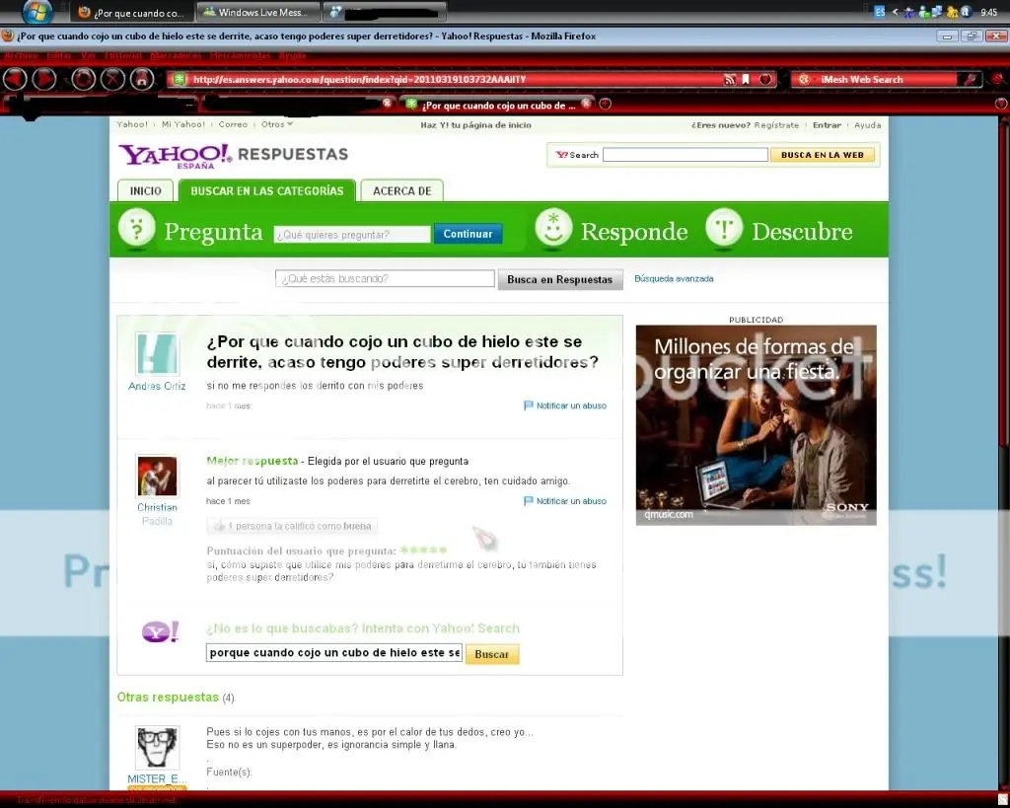Click the Descubre exclamation icon
Viewport: 1010px width, 808px height.
724,228
